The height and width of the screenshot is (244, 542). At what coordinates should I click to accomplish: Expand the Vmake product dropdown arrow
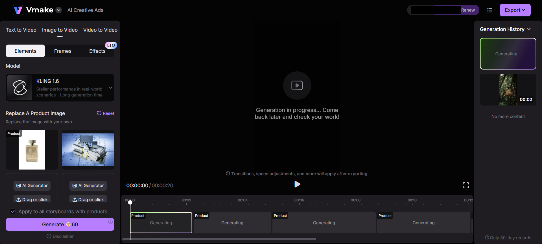(x=59, y=10)
